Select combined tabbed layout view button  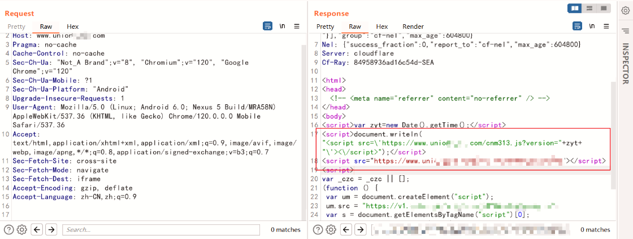pyautogui.click(x=603, y=8)
